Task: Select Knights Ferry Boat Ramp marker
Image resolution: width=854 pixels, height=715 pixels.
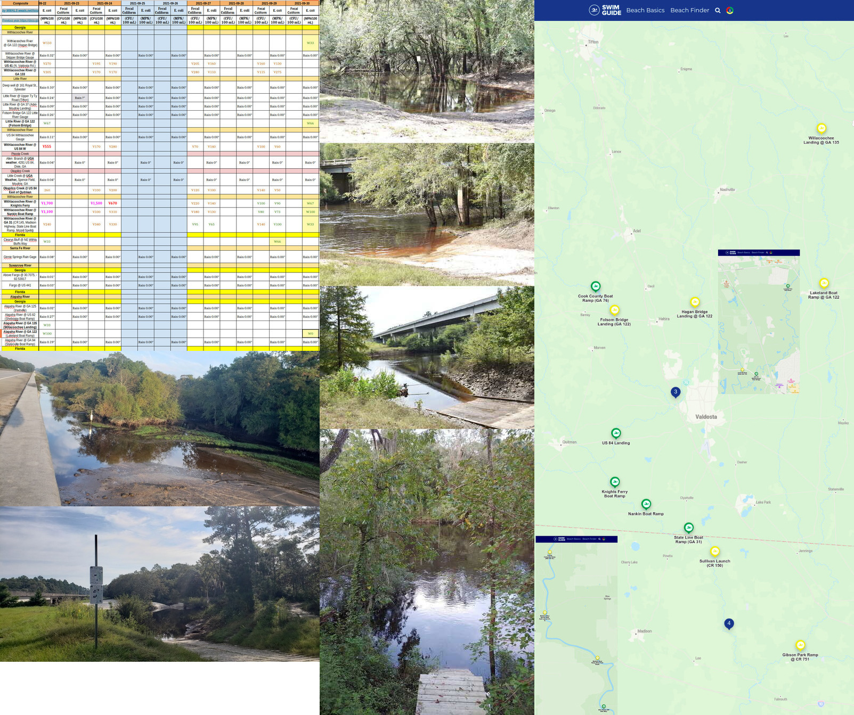Action: click(615, 482)
